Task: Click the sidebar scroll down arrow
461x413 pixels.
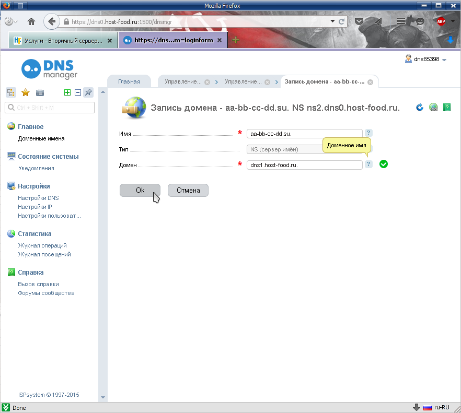Action: (103, 397)
